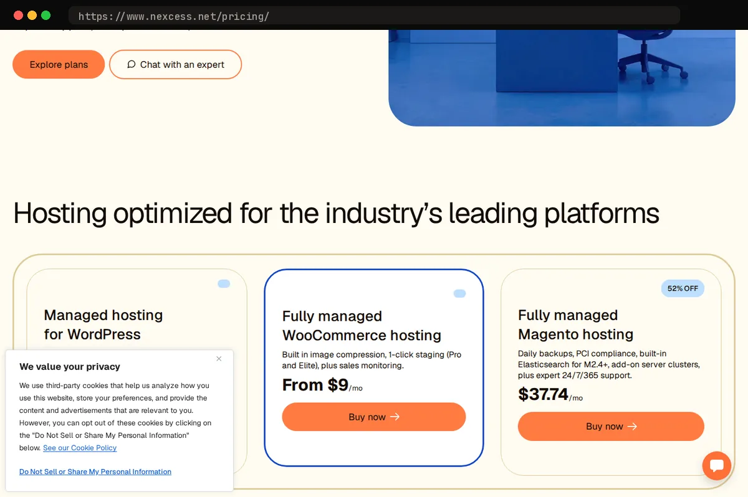Click the We value your privacy heading

[x=70, y=367]
